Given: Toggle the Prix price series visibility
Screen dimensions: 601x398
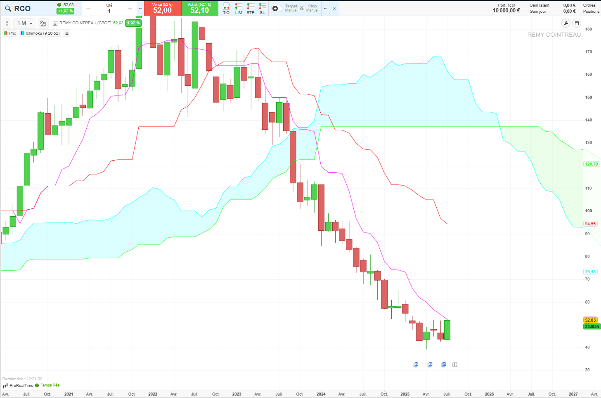Looking at the screenshot, I should [10, 33].
